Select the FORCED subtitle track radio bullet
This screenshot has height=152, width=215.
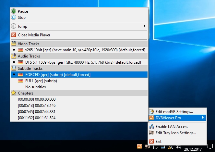[14, 75]
